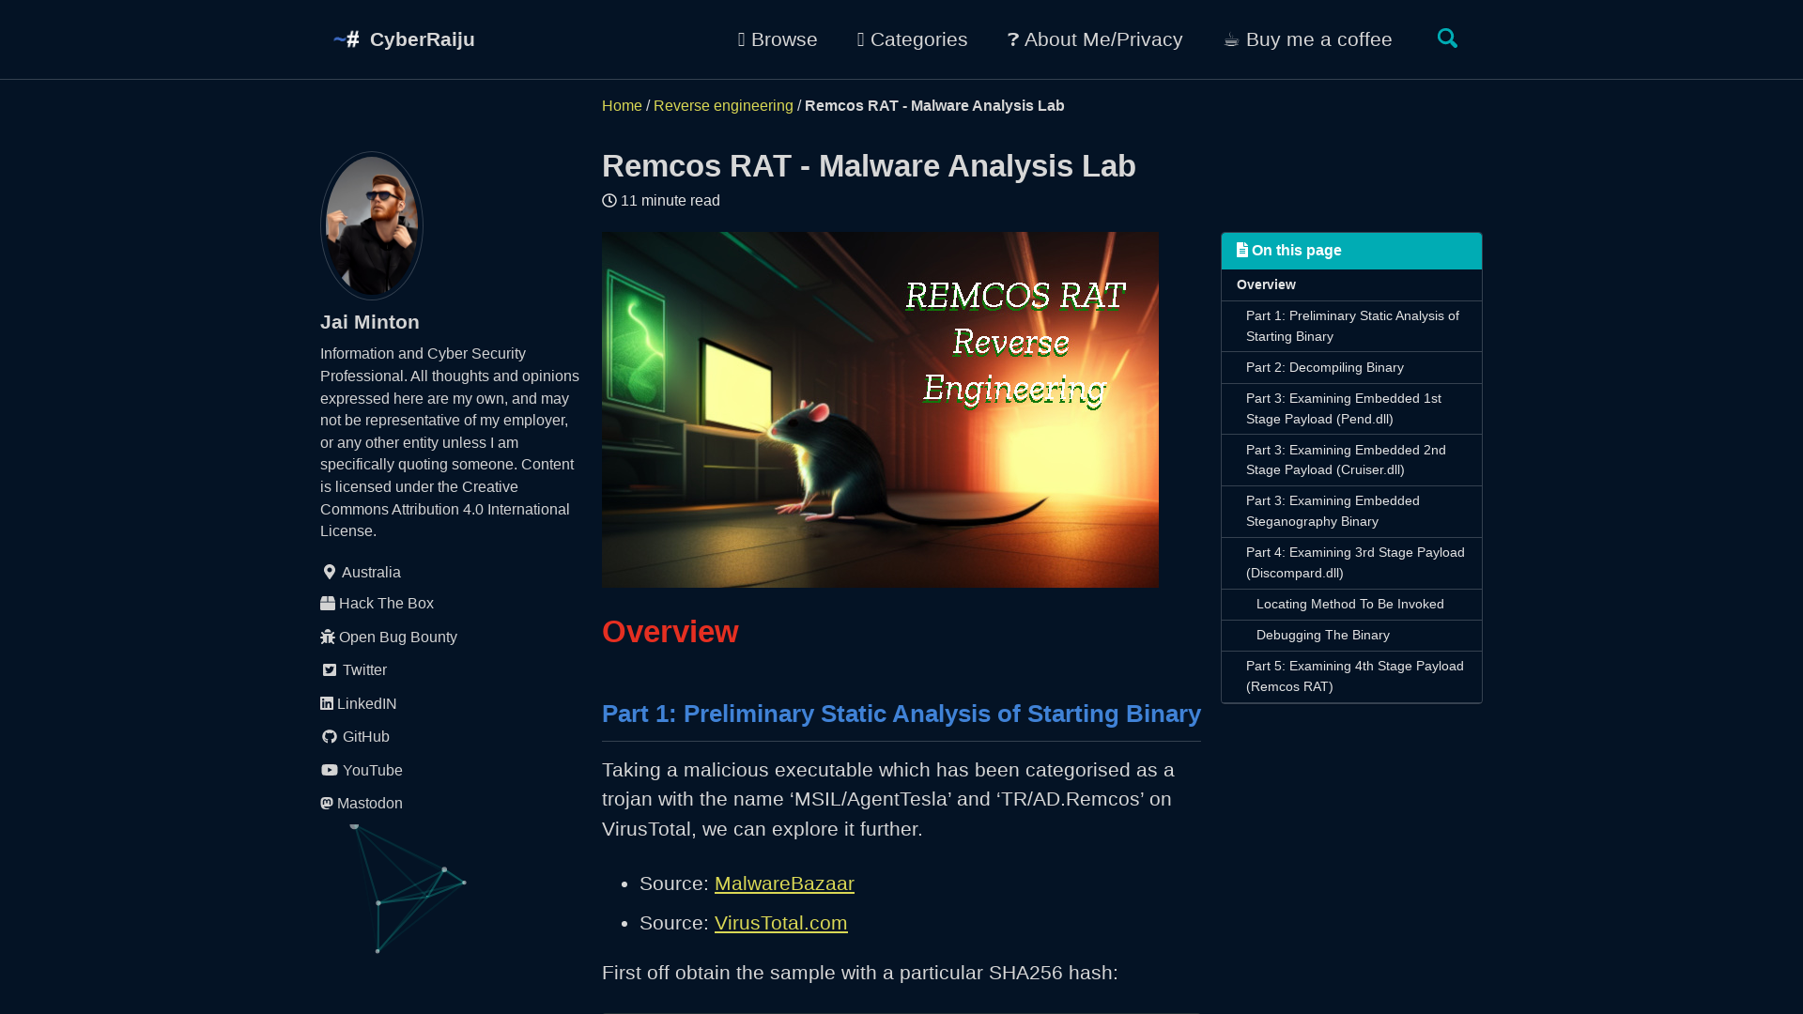This screenshot has width=1803, height=1014.
Task: Click the VirusTotal.com source link
Action: click(780, 922)
